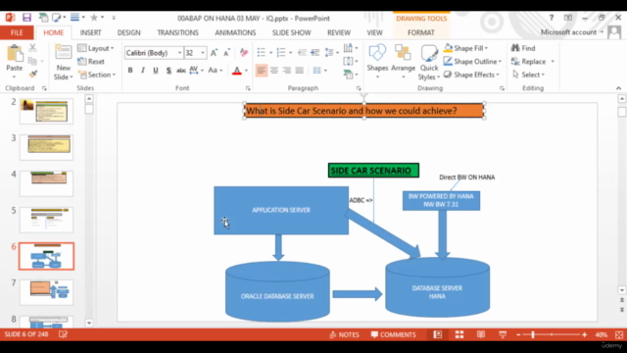Select slide 3 thumbnail
Screen dimensions: 627x353
(46, 147)
